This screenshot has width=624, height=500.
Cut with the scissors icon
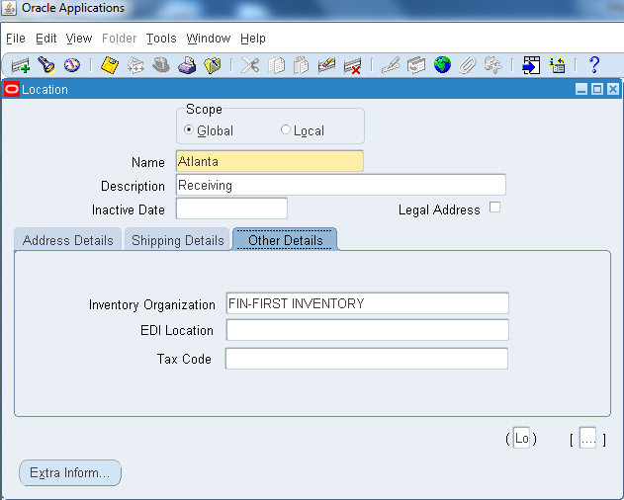click(x=250, y=65)
